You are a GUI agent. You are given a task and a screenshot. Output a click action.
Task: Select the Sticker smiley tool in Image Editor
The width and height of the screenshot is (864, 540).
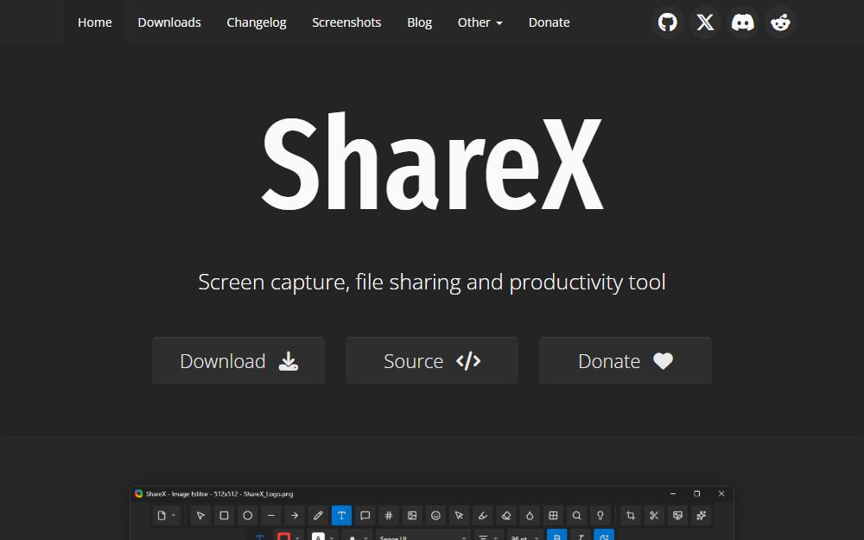(435, 516)
